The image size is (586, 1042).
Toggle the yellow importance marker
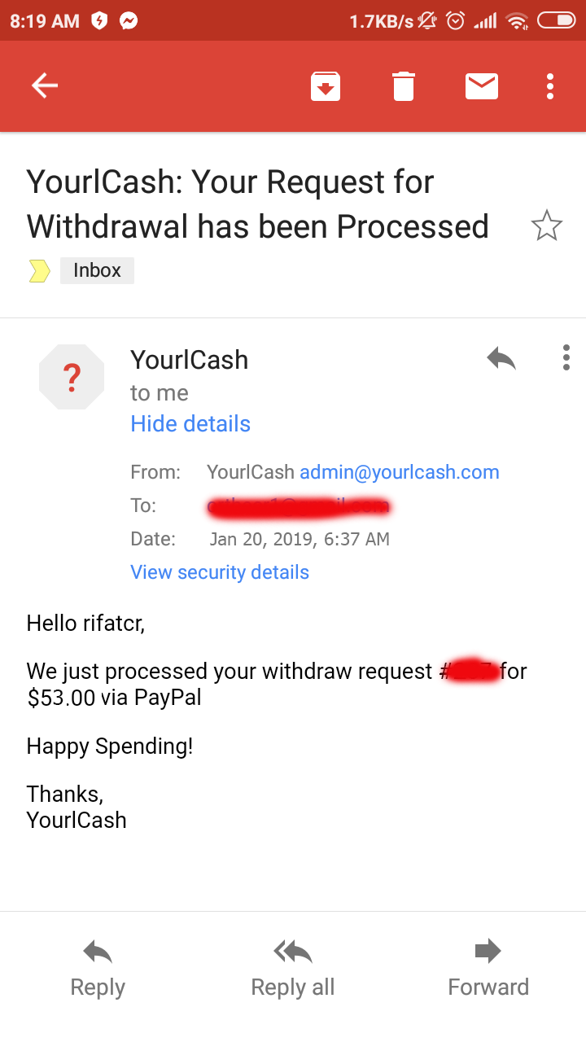[39, 271]
